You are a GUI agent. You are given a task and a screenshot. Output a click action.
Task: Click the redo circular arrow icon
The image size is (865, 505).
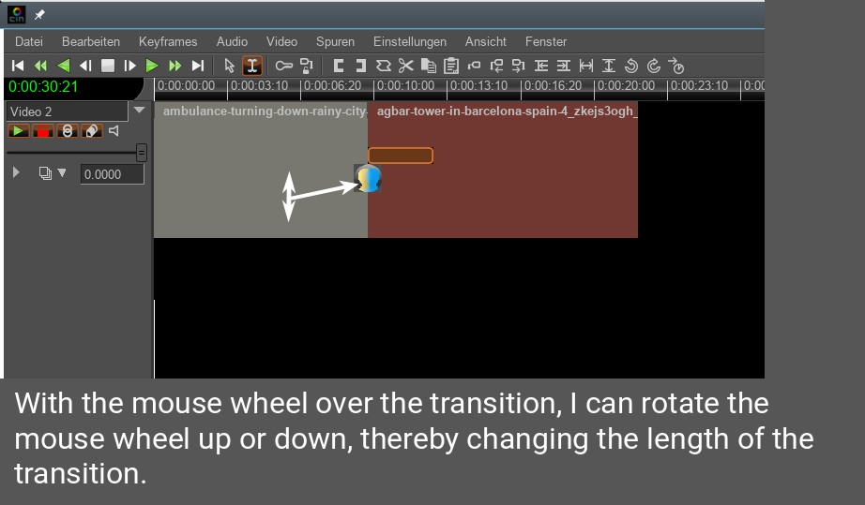[654, 66]
